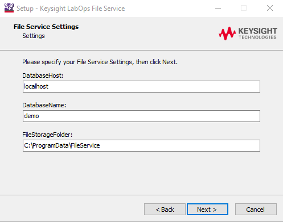Screen dimensions: 283x222
Task: Click the 'demo' text in DatabaseName
Action: tap(31, 116)
